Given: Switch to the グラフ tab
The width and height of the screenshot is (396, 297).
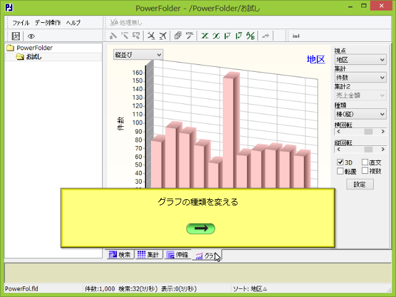Looking at the screenshot, I should tap(207, 255).
